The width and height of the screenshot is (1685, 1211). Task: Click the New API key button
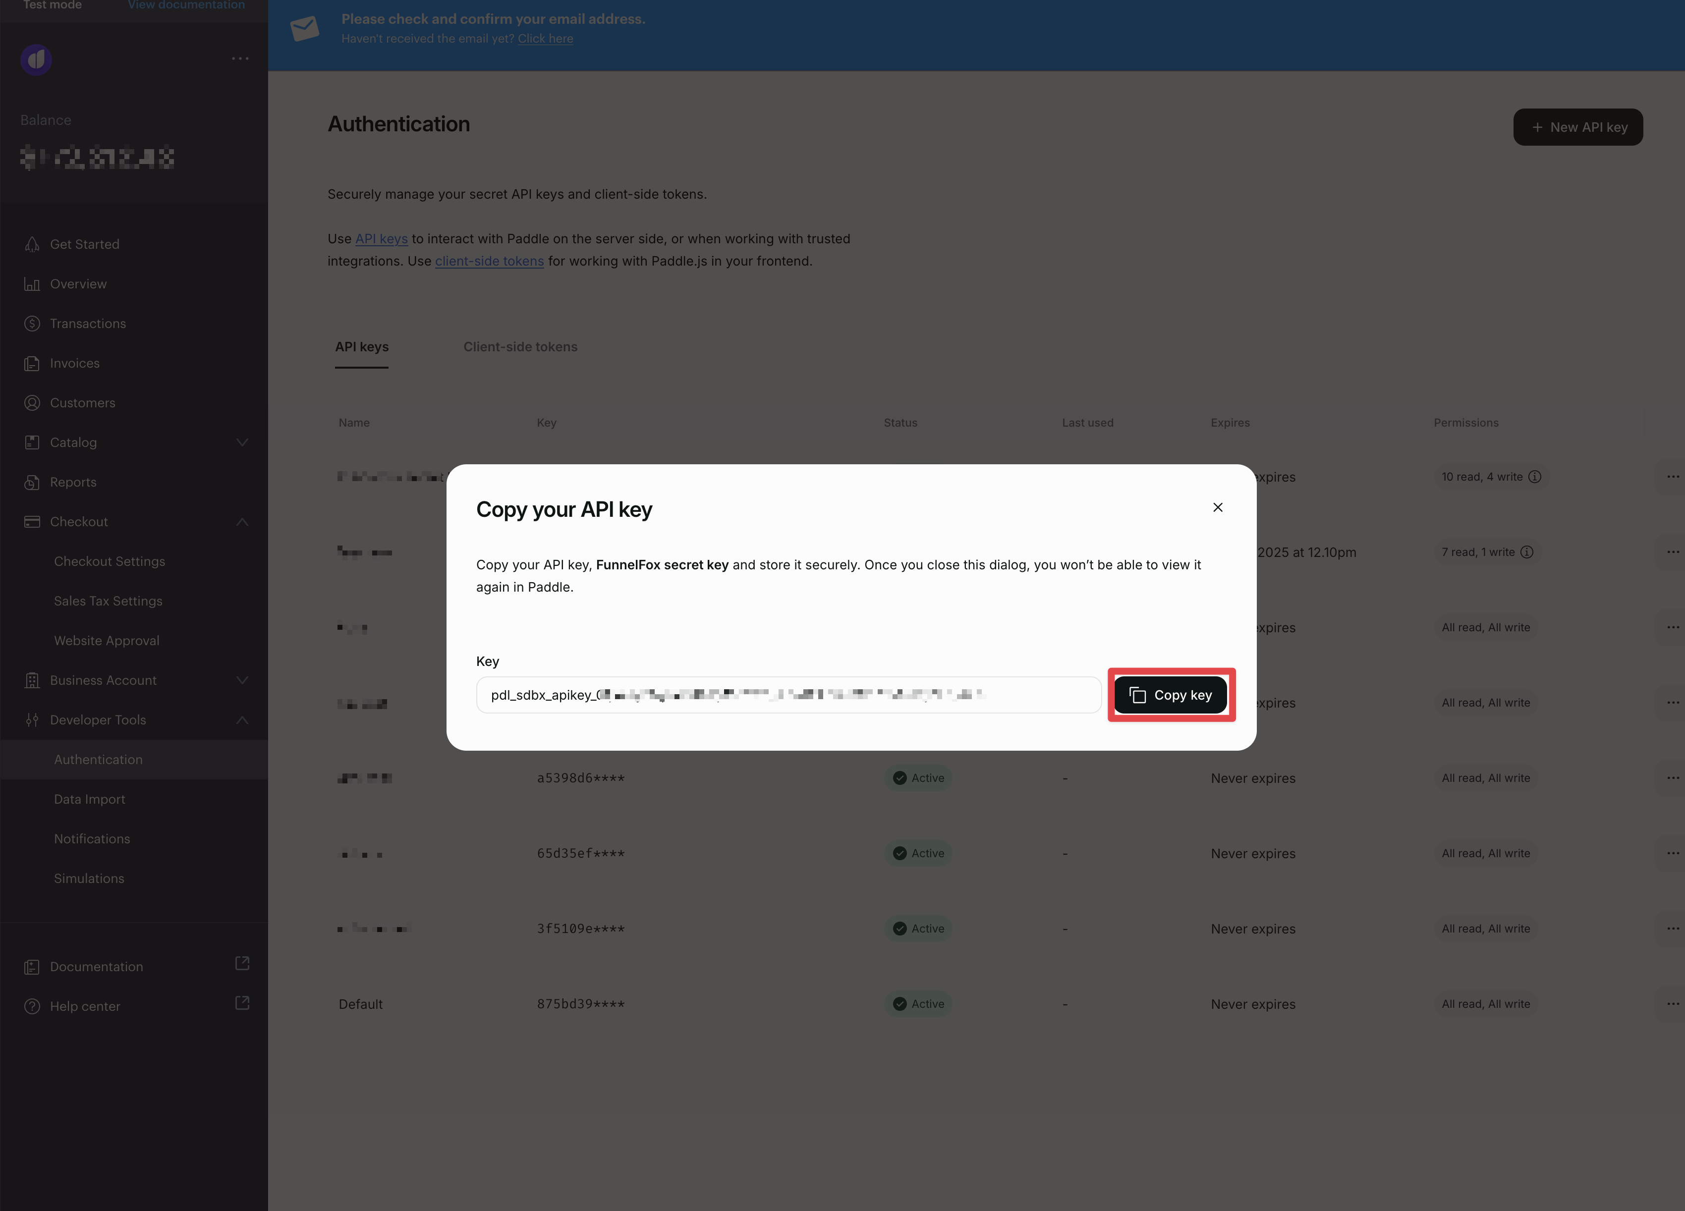point(1578,127)
